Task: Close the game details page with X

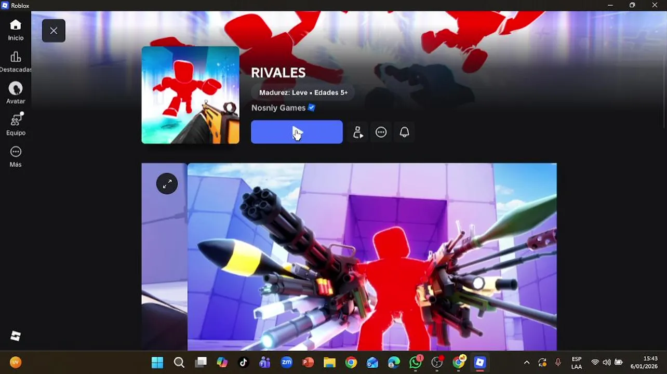Action: click(54, 31)
